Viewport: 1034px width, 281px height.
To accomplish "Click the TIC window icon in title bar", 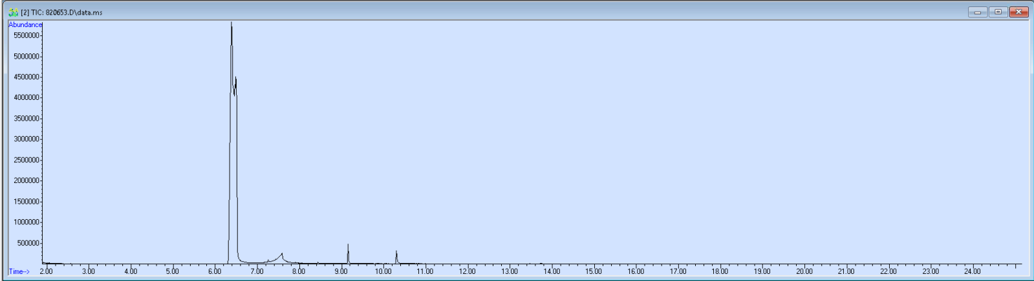I will click(13, 12).
